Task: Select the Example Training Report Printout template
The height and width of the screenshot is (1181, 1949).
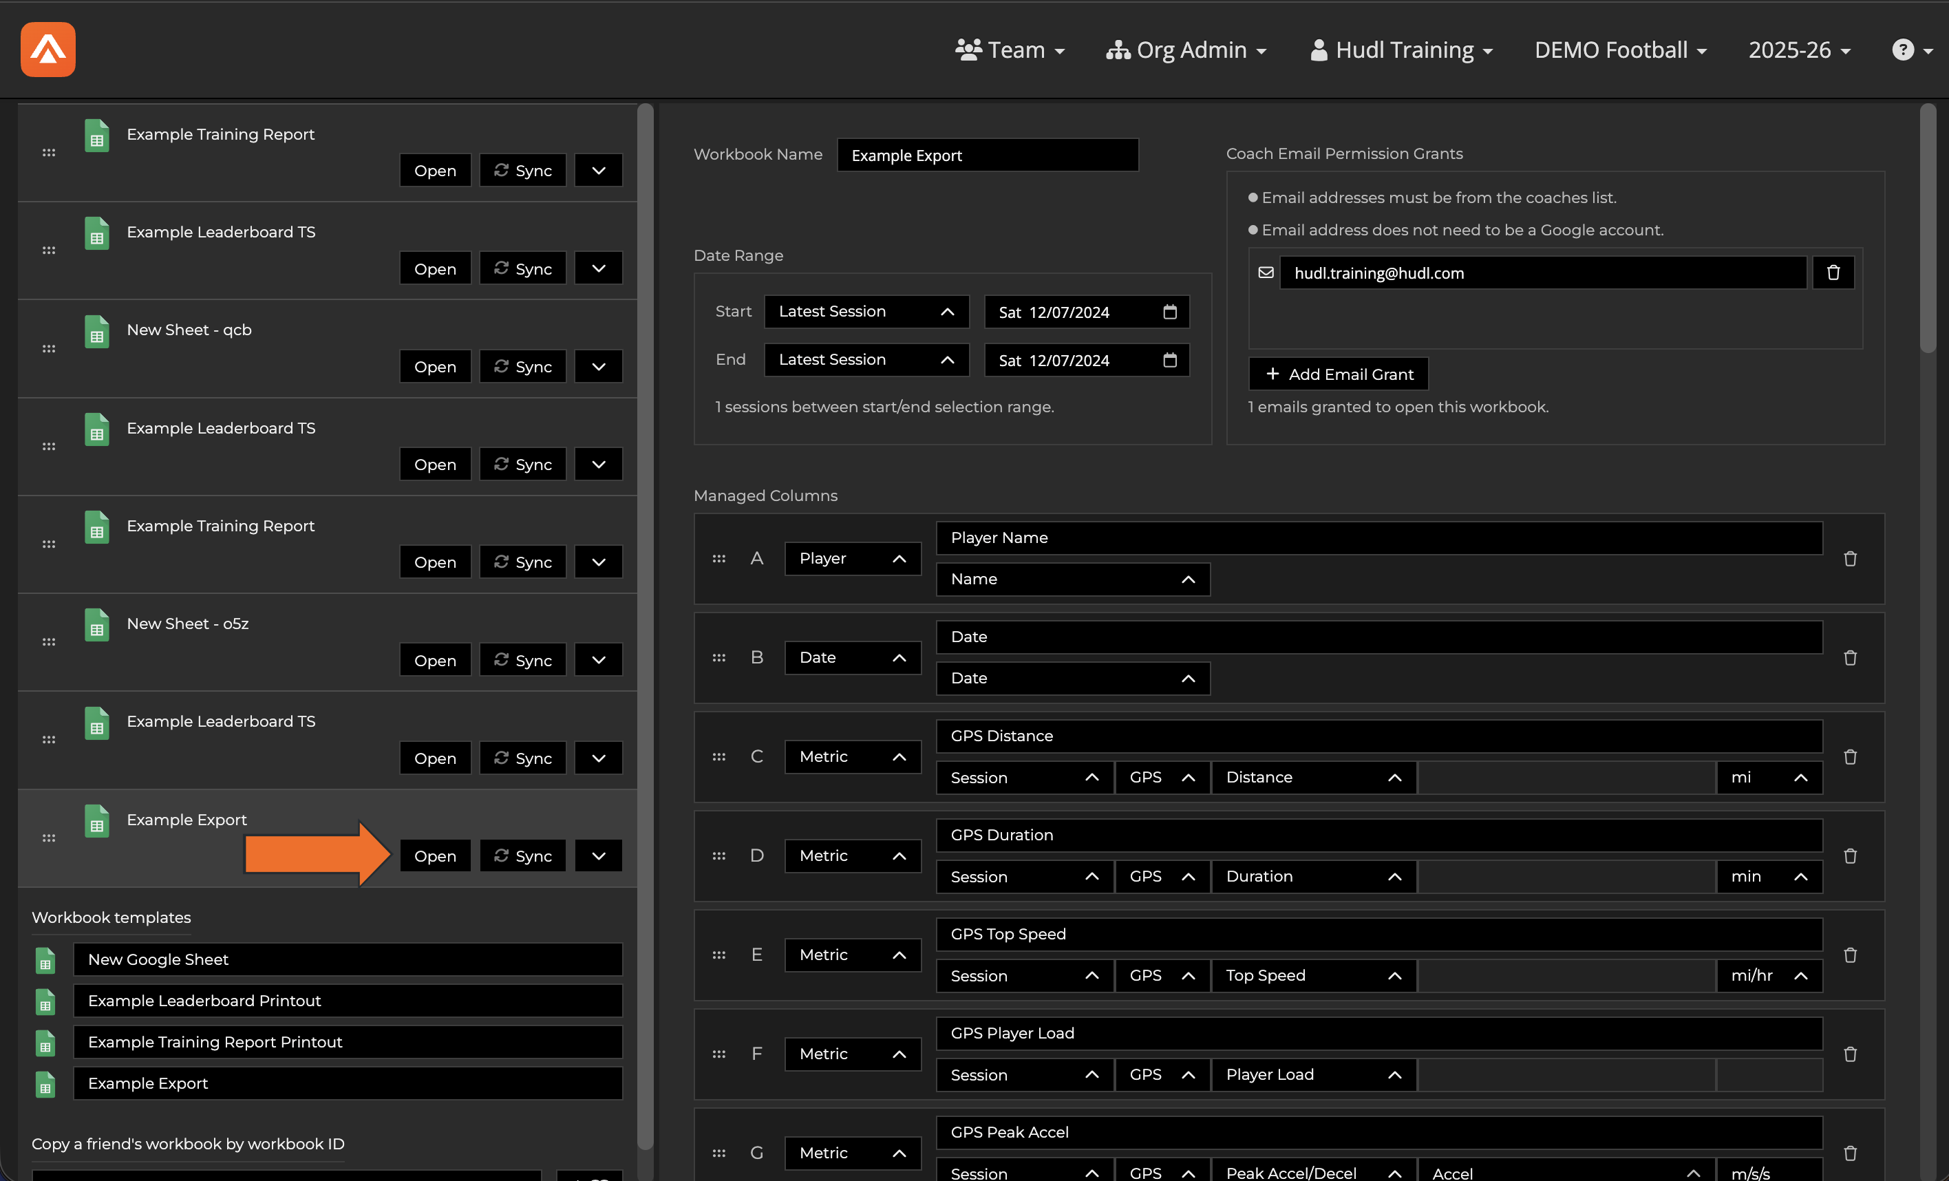Action: tap(348, 1042)
